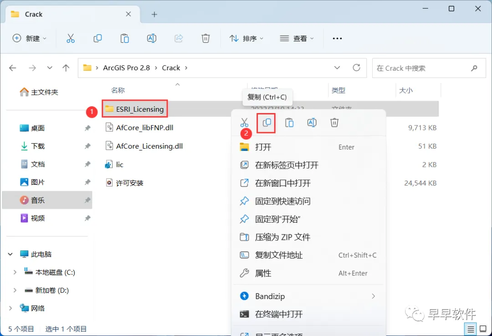Choose 在新窗口中打开
Screen dimensions: 492x336
pyautogui.click(x=308, y=183)
